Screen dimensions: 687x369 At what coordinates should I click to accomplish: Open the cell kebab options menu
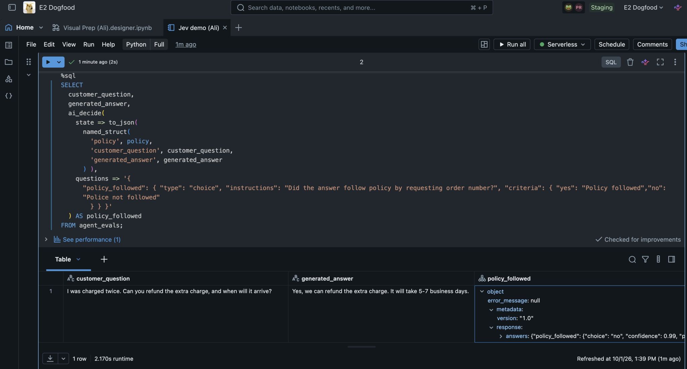[x=675, y=62]
